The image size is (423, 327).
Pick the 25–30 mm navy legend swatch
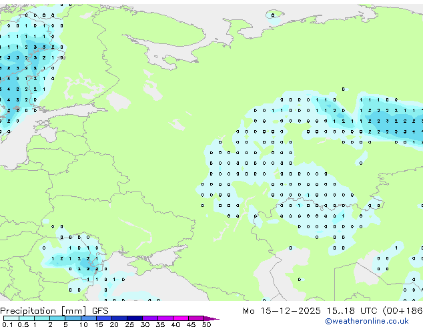point(134,318)
